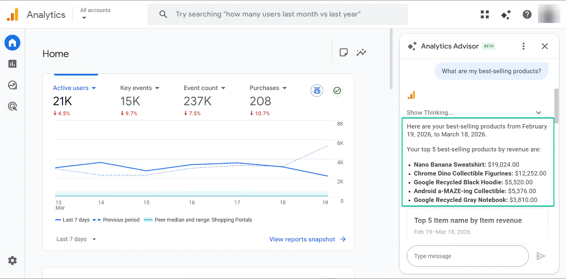Click the data quality checkmark icon

337,91
